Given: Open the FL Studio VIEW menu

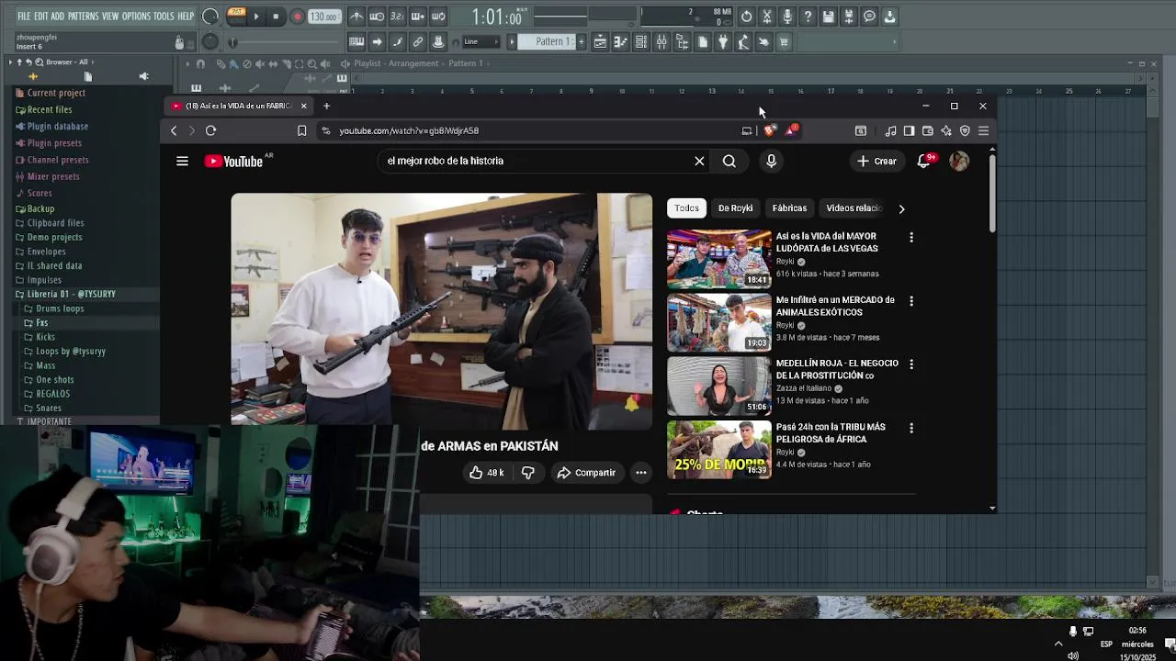Looking at the screenshot, I should tap(110, 17).
